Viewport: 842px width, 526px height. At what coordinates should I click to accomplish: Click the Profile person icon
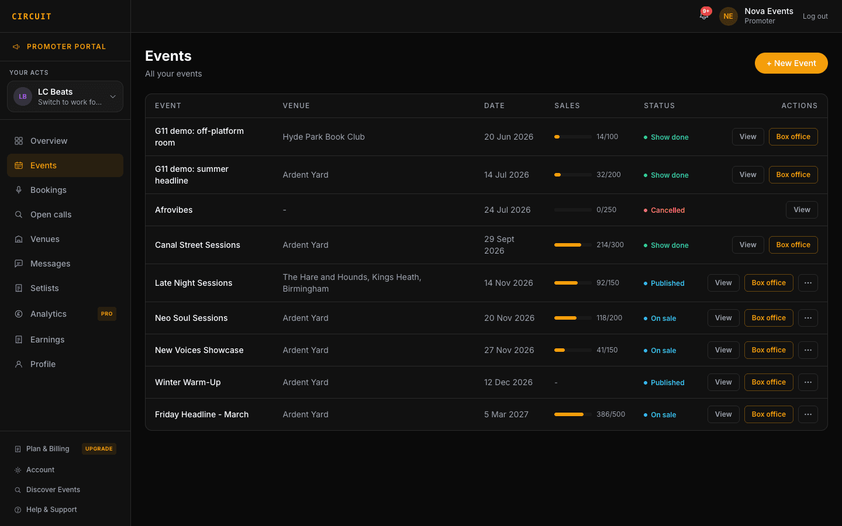point(19,364)
